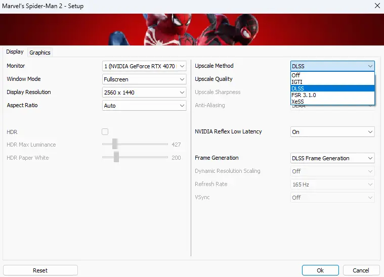384x277 pixels.
Task: Click the Spider-Man banner image
Action: [x=192, y=30]
